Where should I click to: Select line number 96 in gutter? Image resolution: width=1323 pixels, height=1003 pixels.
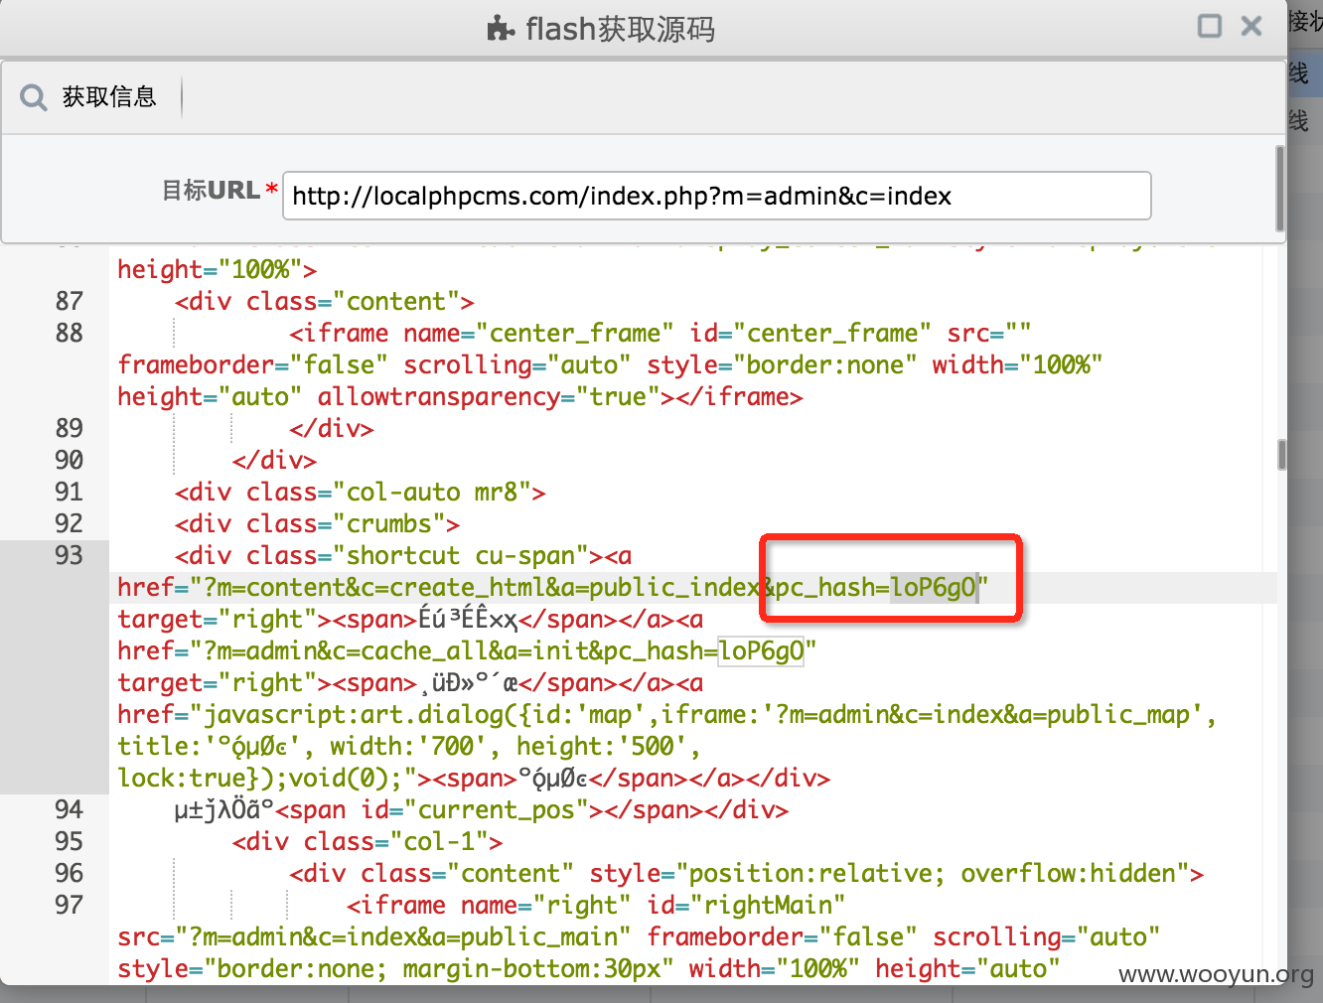coord(70,873)
